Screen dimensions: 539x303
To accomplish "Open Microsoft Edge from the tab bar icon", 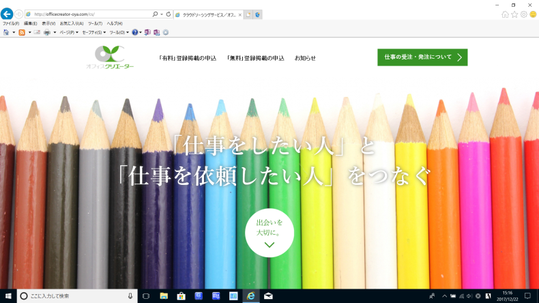I will [x=257, y=15].
